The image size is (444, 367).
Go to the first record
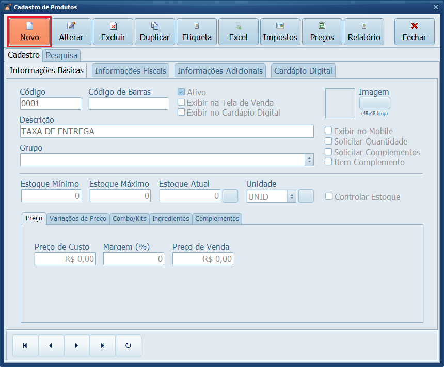(x=25, y=346)
